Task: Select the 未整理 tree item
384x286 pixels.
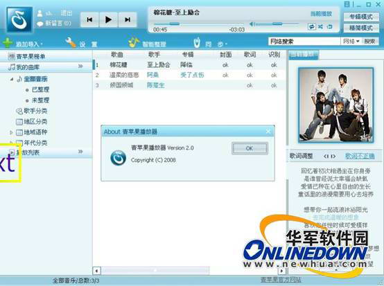Action: pyautogui.click(x=40, y=100)
